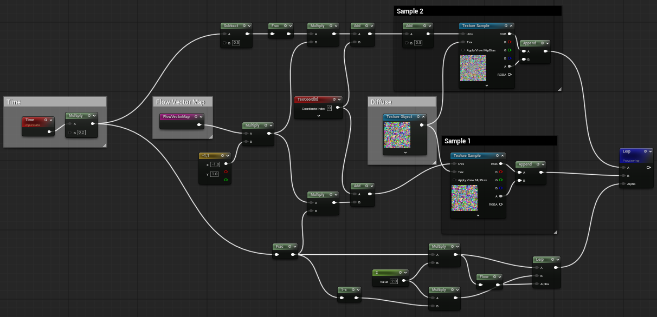Click the red R output pin in Sample 2
This screenshot has height=317, width=657.
tap(510, 42)
